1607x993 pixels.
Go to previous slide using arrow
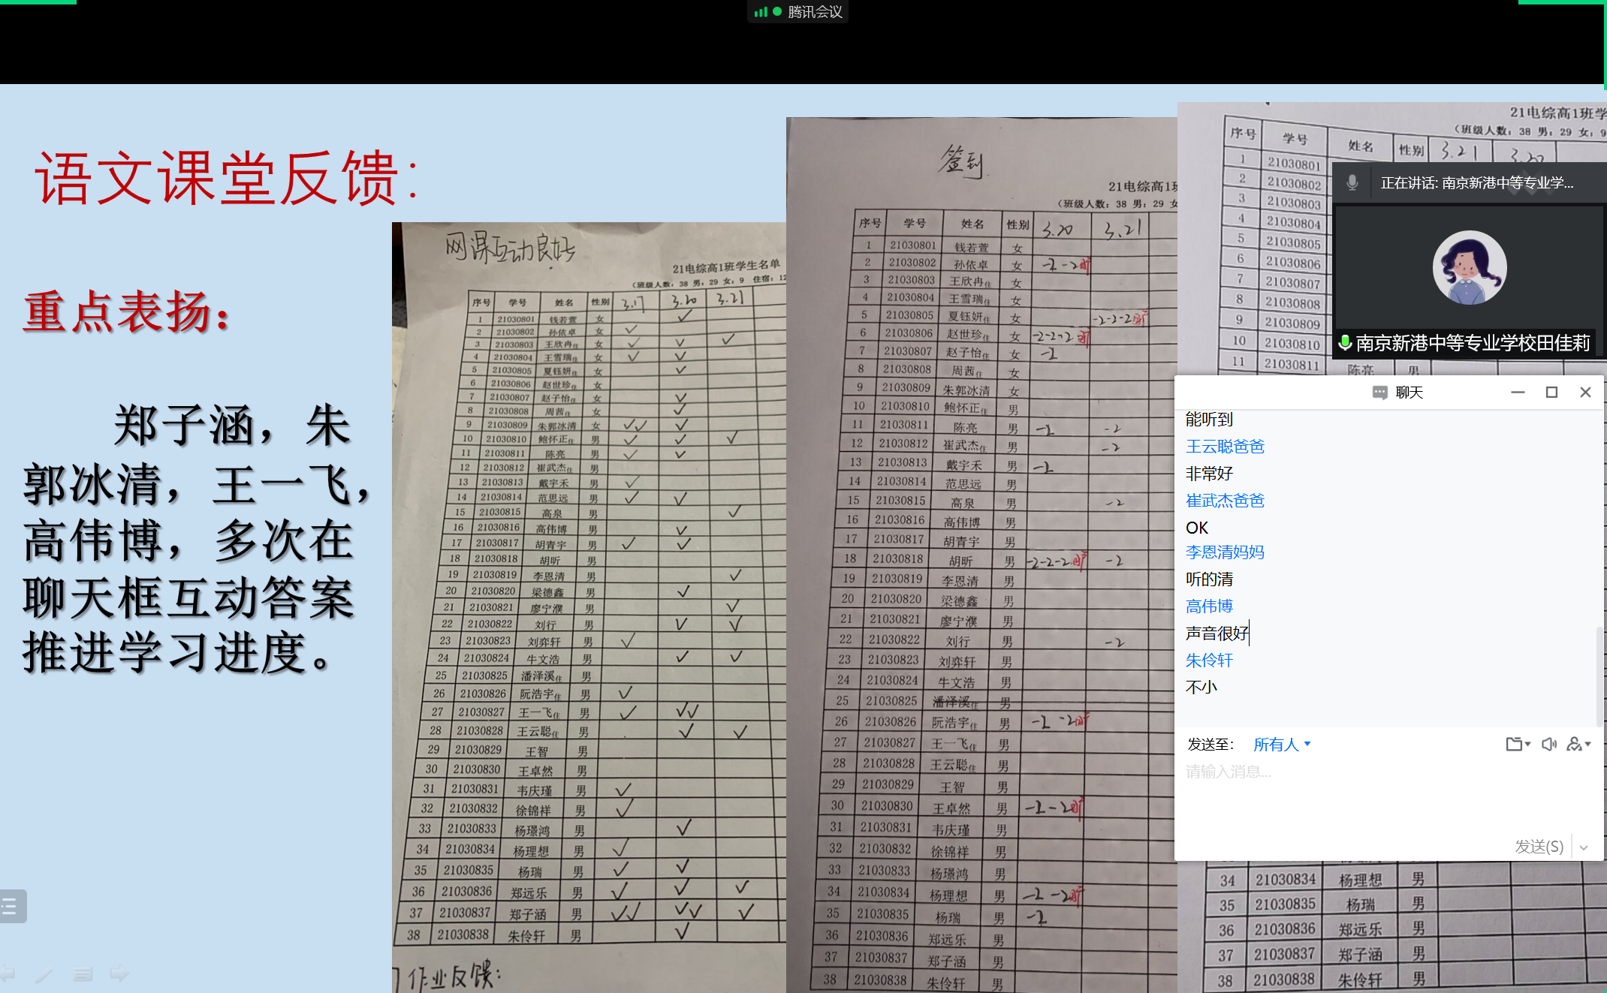click(8, 974)
